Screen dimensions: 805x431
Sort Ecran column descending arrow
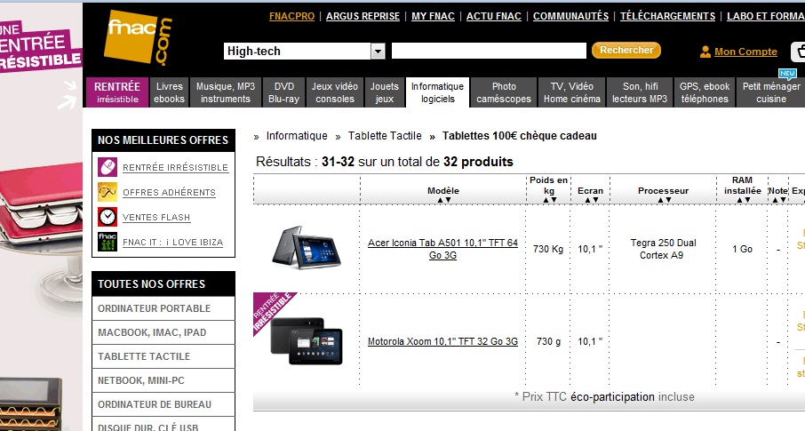pos(595,200)
